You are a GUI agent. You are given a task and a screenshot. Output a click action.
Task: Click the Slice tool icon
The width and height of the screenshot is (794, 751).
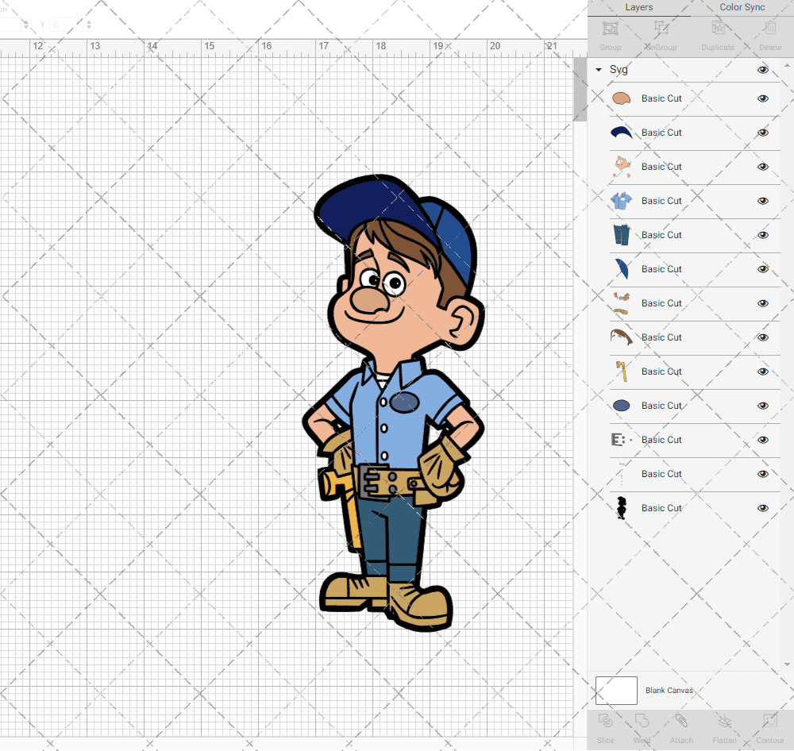click(605, 721)
